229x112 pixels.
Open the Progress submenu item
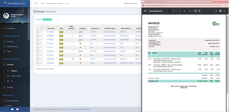pyautogui.click(x=14, y=71)
